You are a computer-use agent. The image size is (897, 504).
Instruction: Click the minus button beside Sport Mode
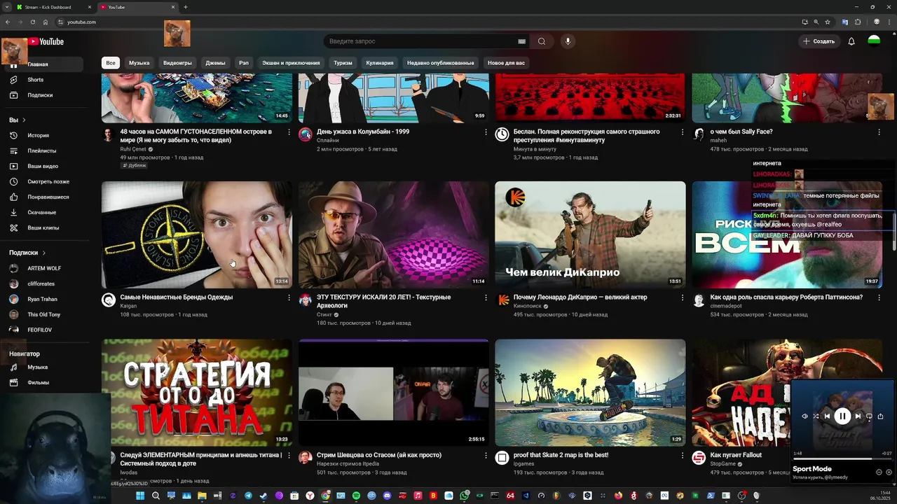(x=879, y=472)
